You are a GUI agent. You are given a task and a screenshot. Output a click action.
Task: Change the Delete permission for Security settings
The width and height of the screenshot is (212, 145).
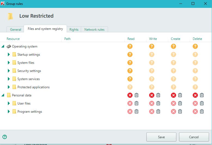click(195, 71)
